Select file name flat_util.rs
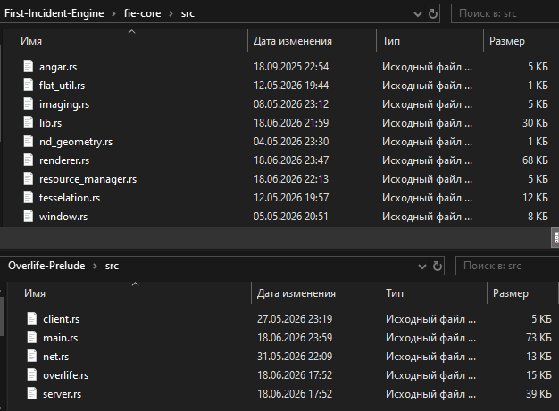The height and width of the screenshot is (411, 559). (x=62, y=86)
